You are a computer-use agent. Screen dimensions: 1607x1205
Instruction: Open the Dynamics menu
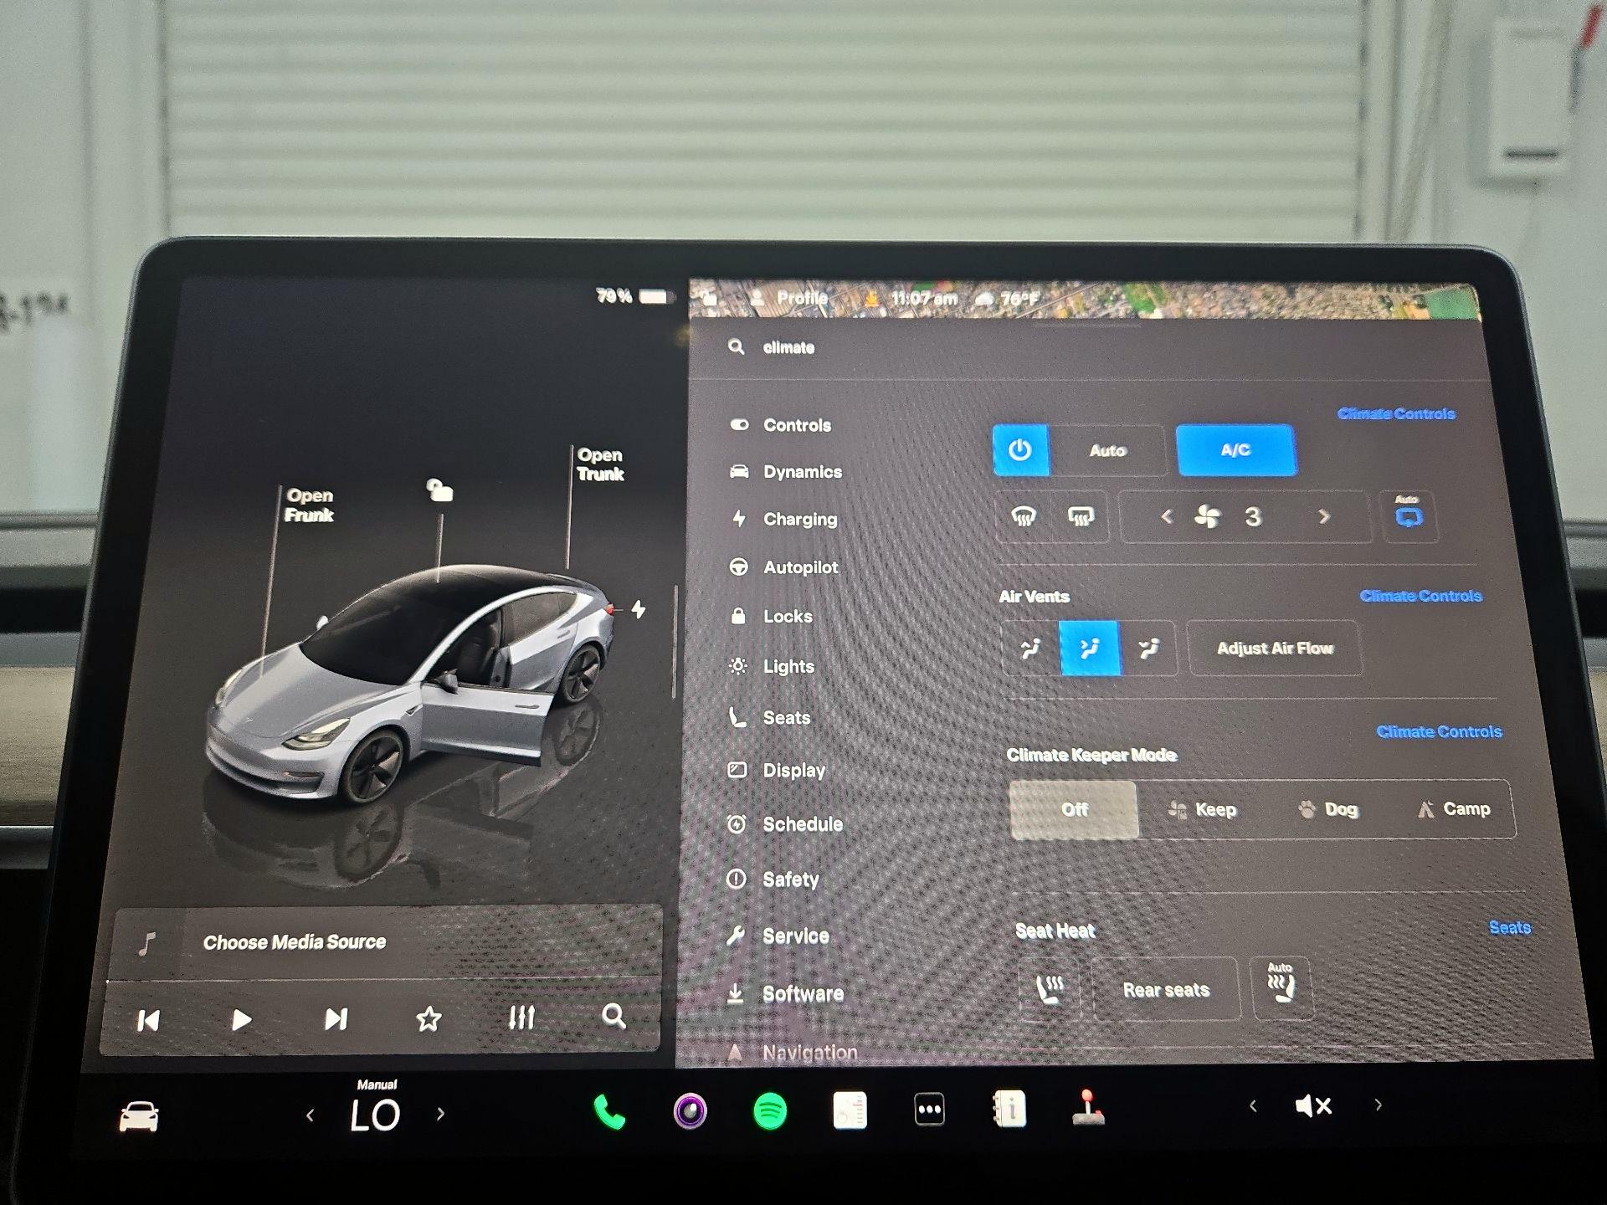click(x=785, y=472)
